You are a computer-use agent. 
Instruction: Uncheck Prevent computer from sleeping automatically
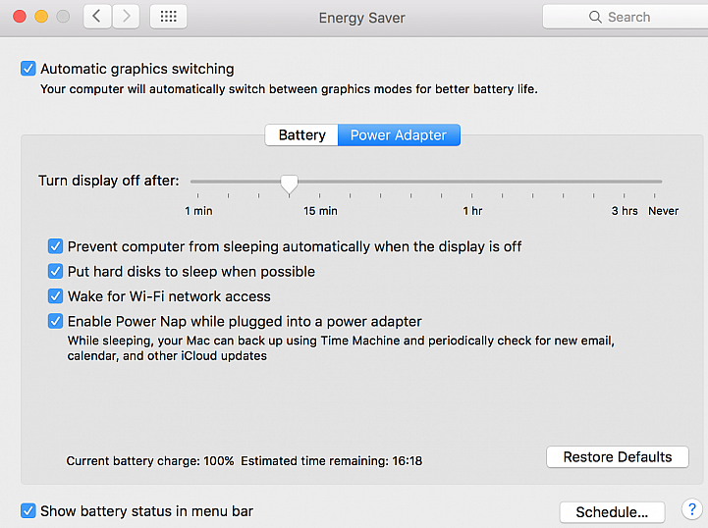point(55,246)
